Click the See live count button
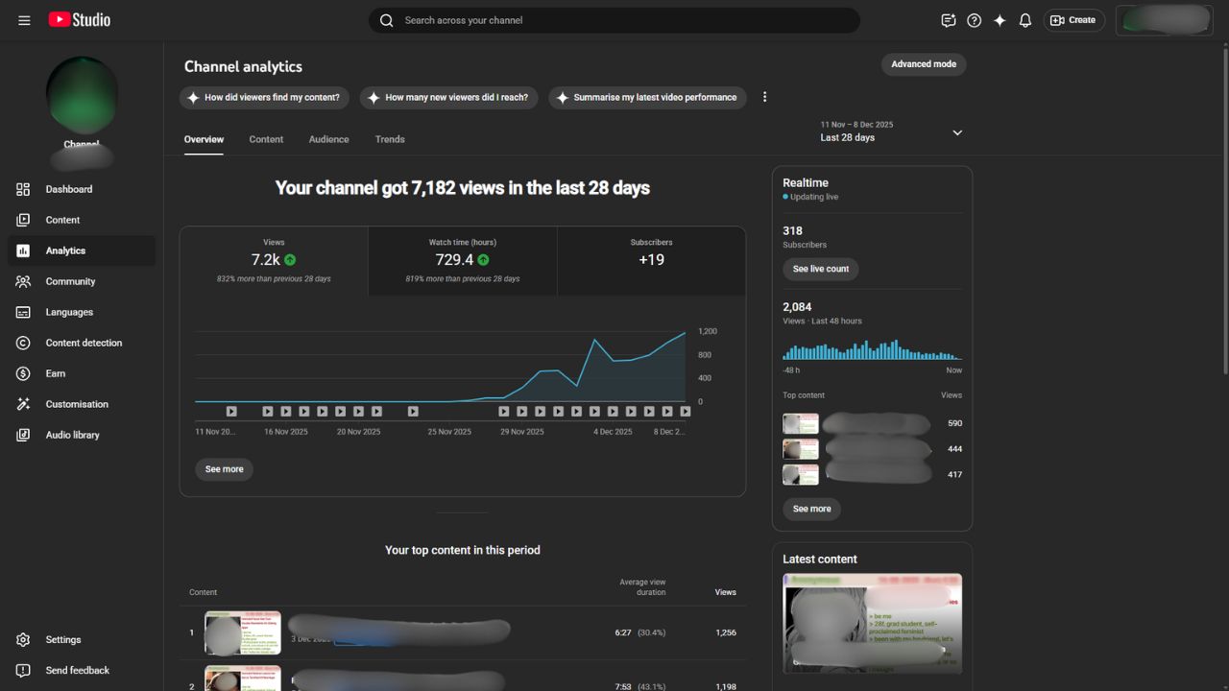Image resolution: width=1229 pixels, height=691 pixels. coord(820,269)
